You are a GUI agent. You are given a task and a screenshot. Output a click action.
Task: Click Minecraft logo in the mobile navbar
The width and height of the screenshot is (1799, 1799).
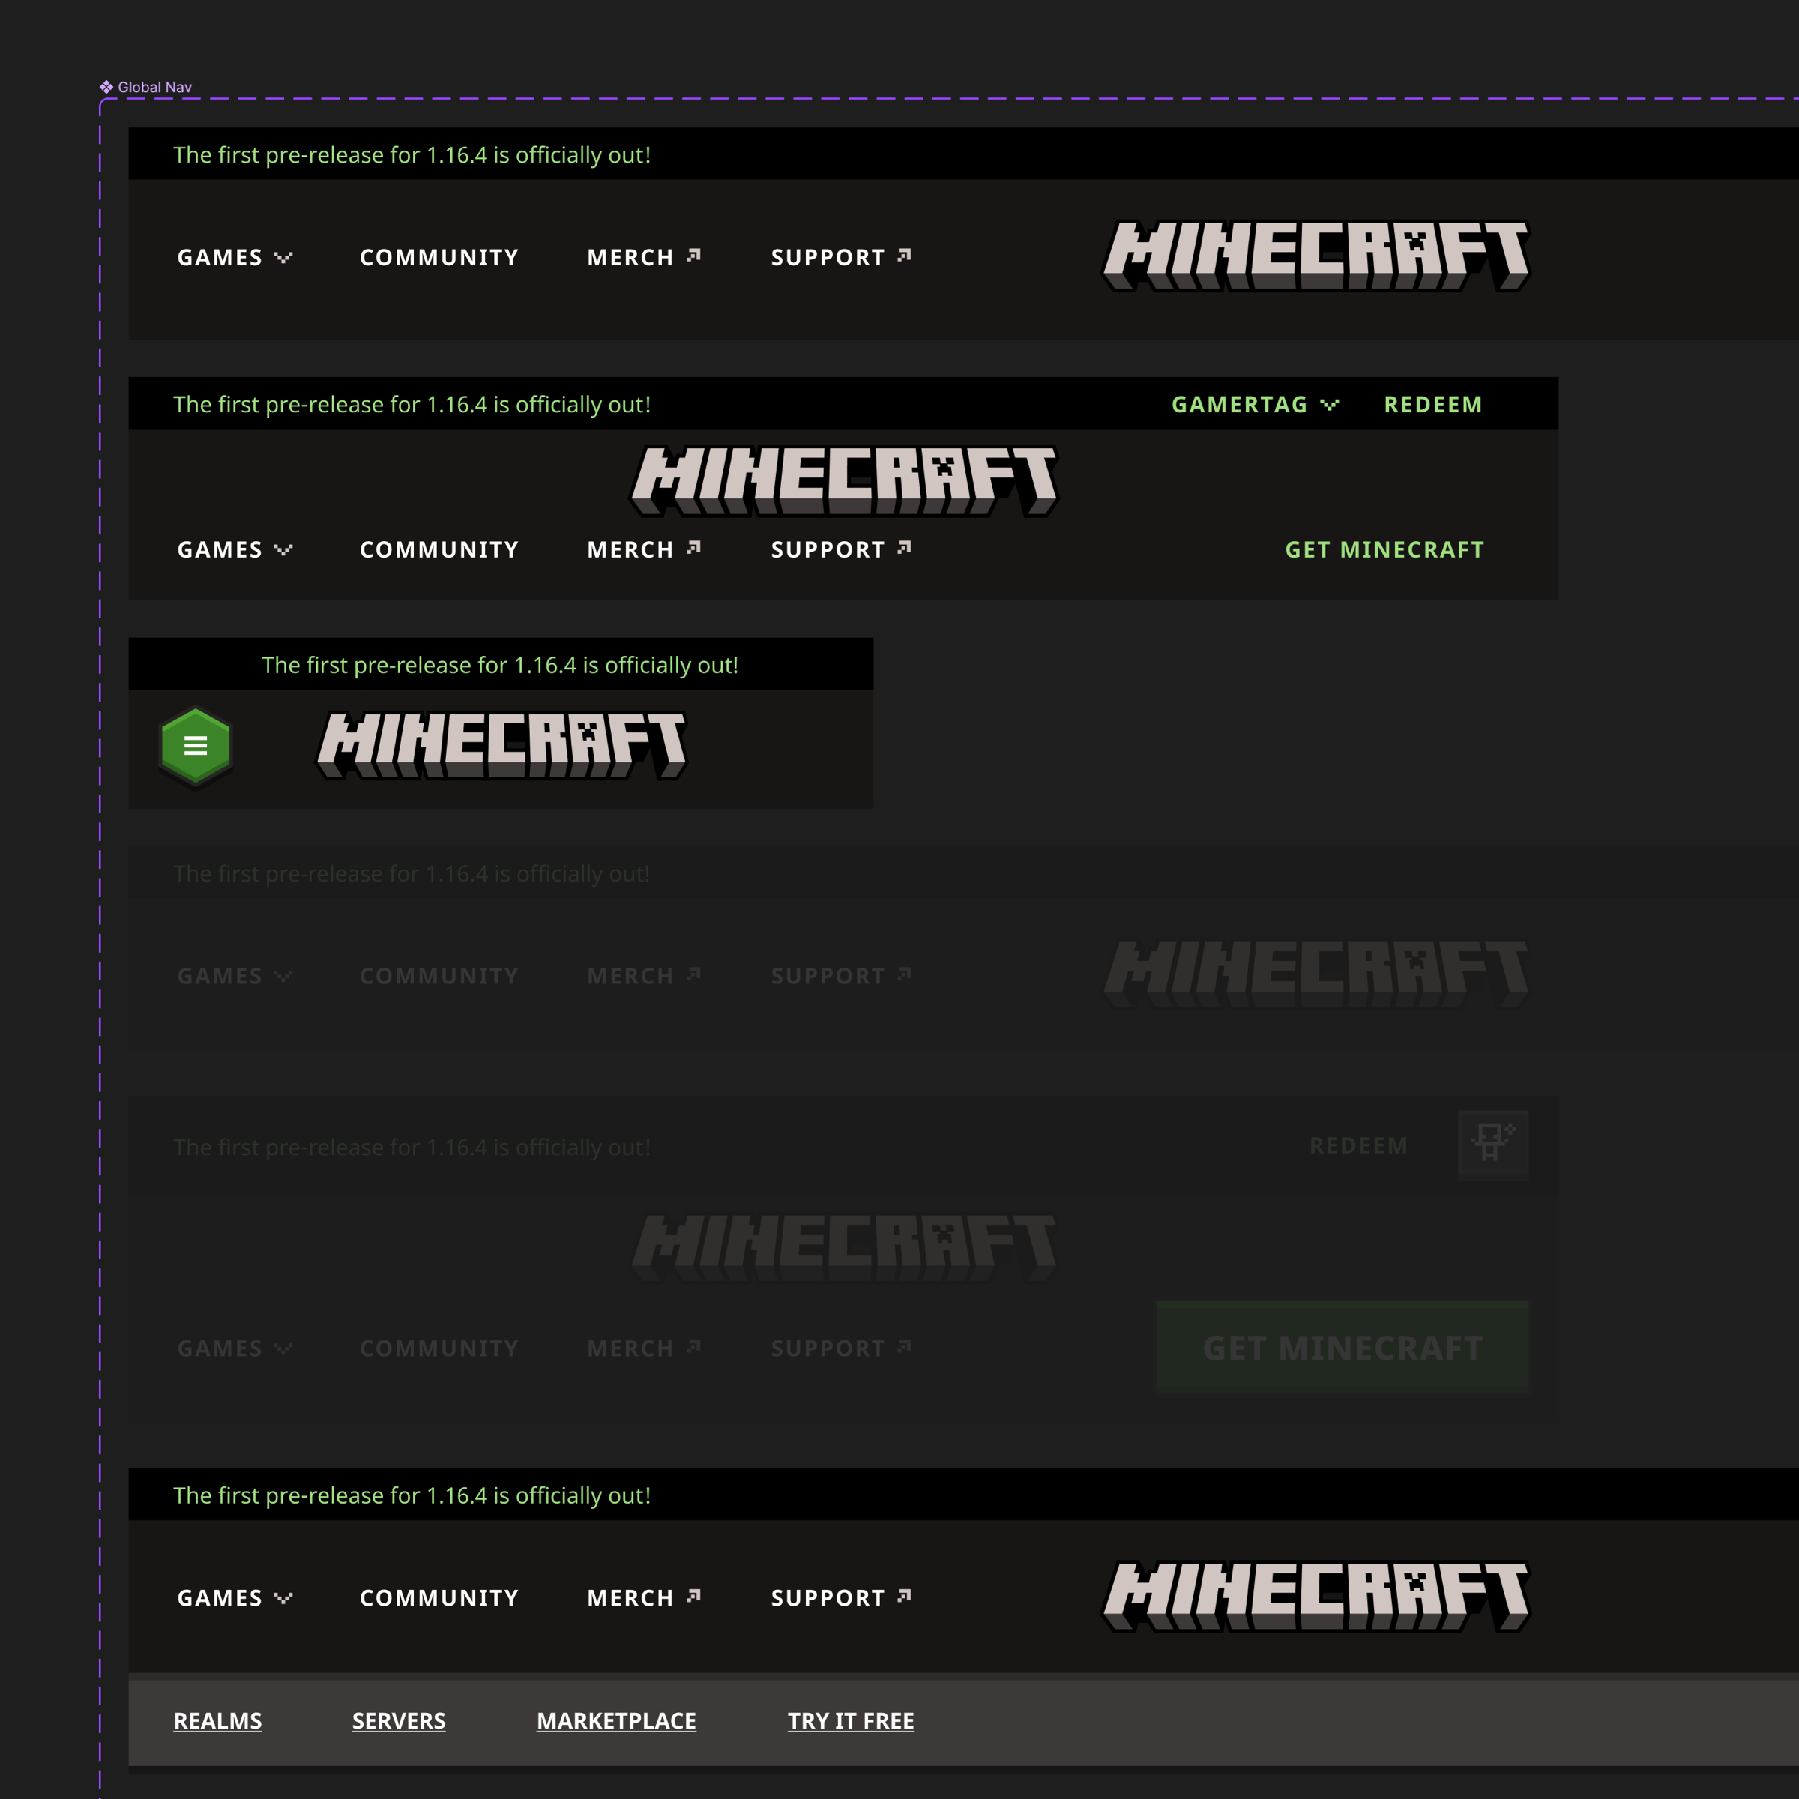click(502, 744)
